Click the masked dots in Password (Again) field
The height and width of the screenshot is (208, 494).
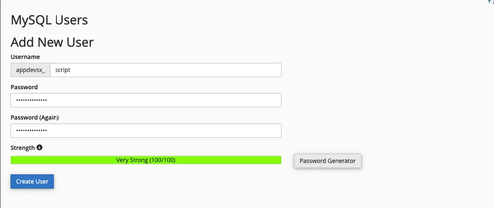point(32,131)
